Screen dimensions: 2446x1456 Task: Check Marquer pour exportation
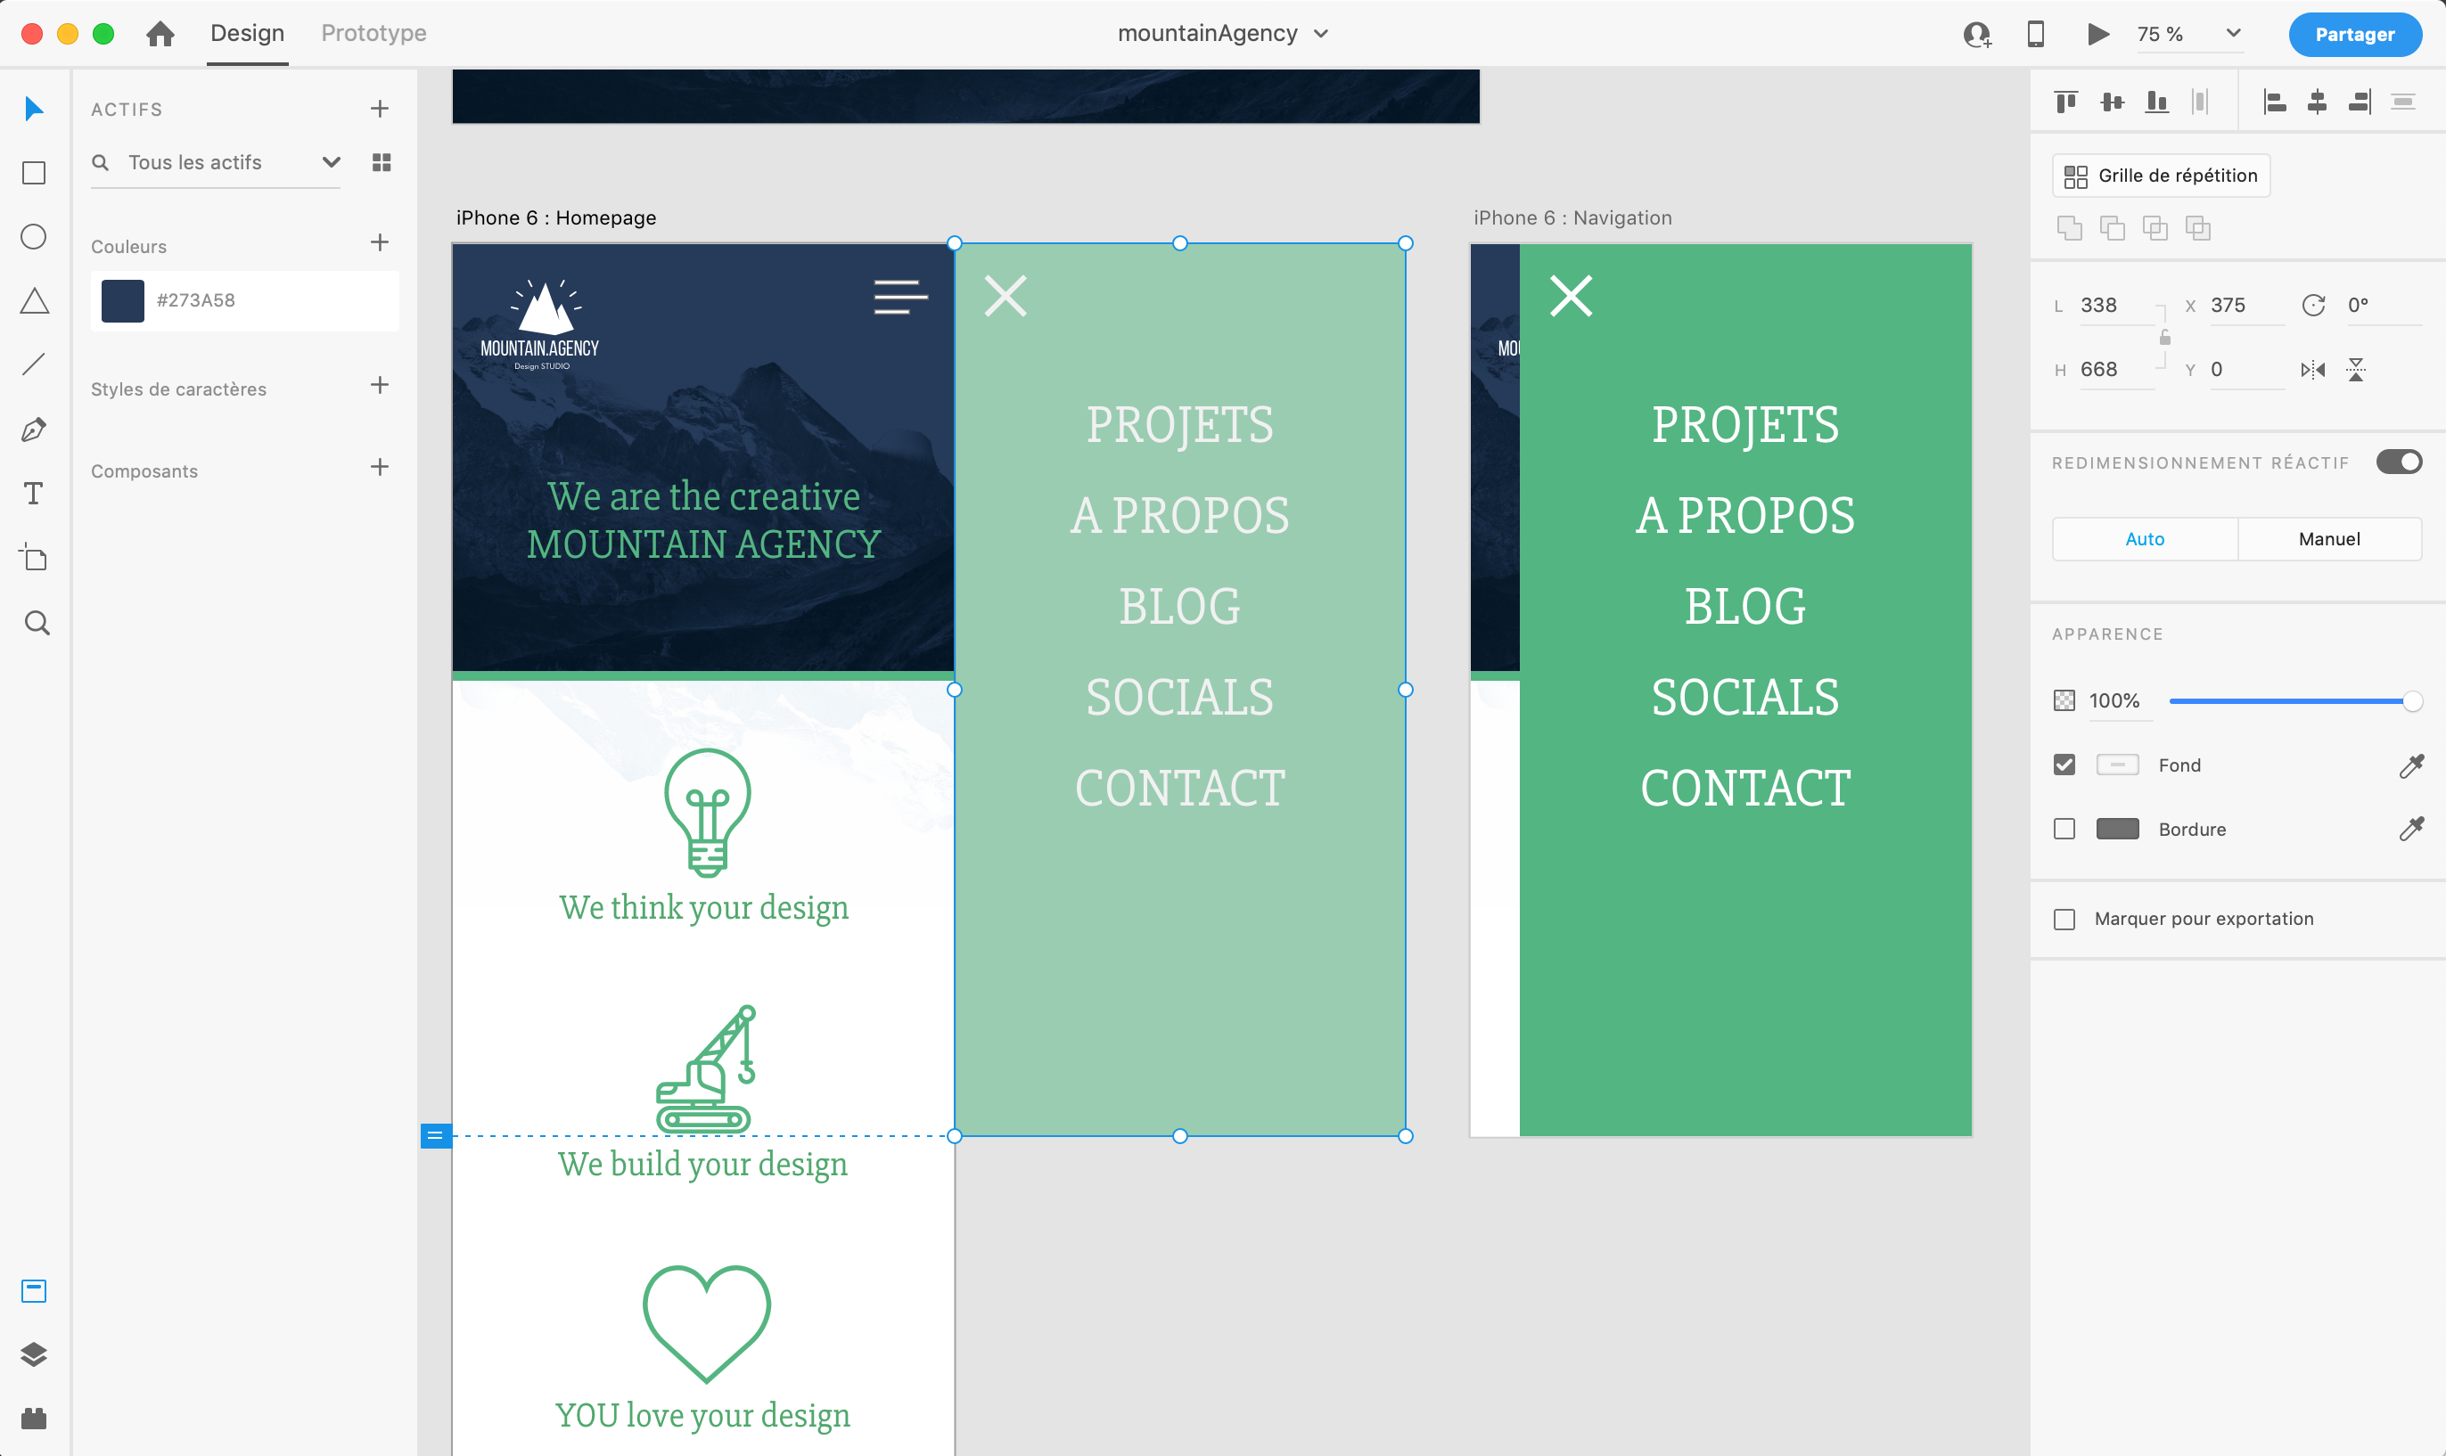[2064, 920]
